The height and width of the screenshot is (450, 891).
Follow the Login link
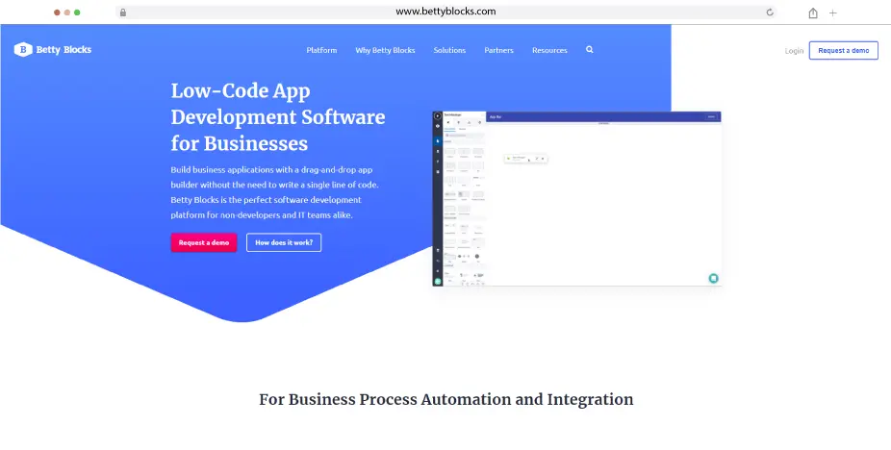[x=794, y=51]
